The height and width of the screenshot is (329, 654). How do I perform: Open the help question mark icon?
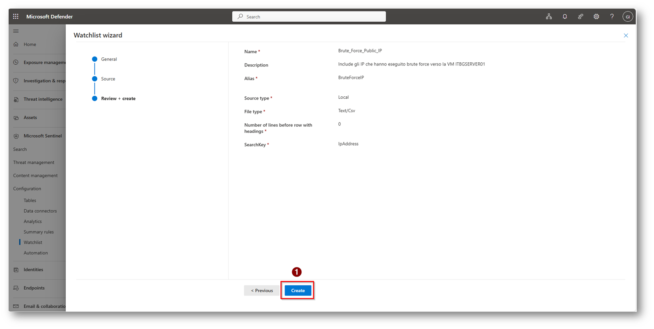(612, 16)
